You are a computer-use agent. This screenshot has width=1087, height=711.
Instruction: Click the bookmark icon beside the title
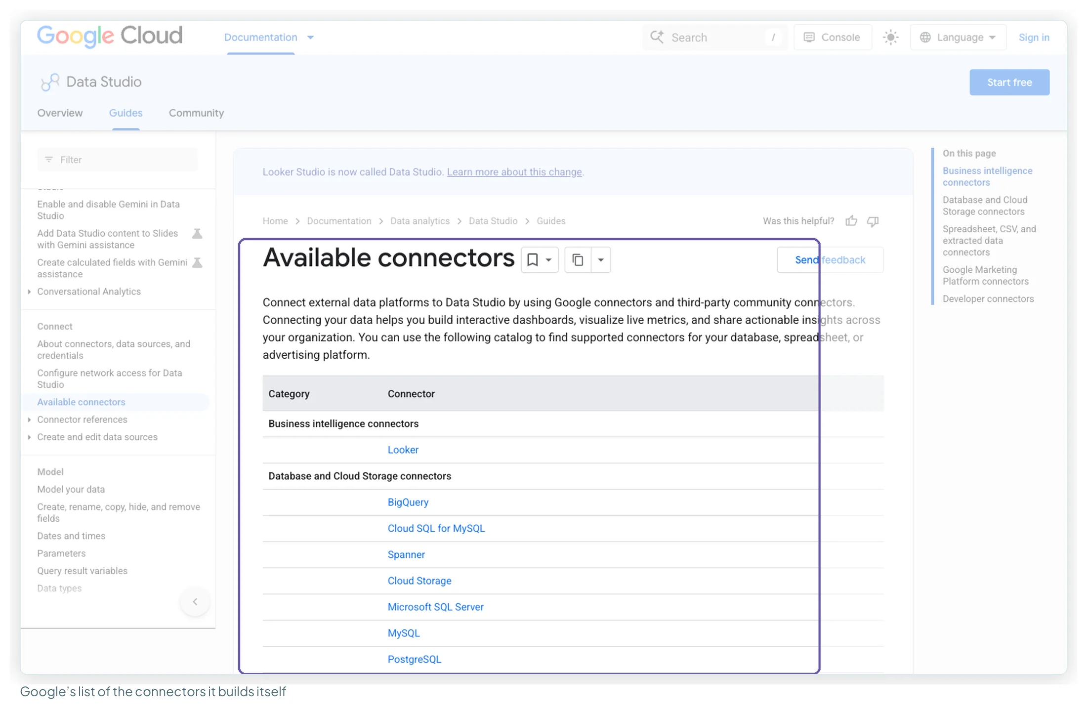[533, 260]
